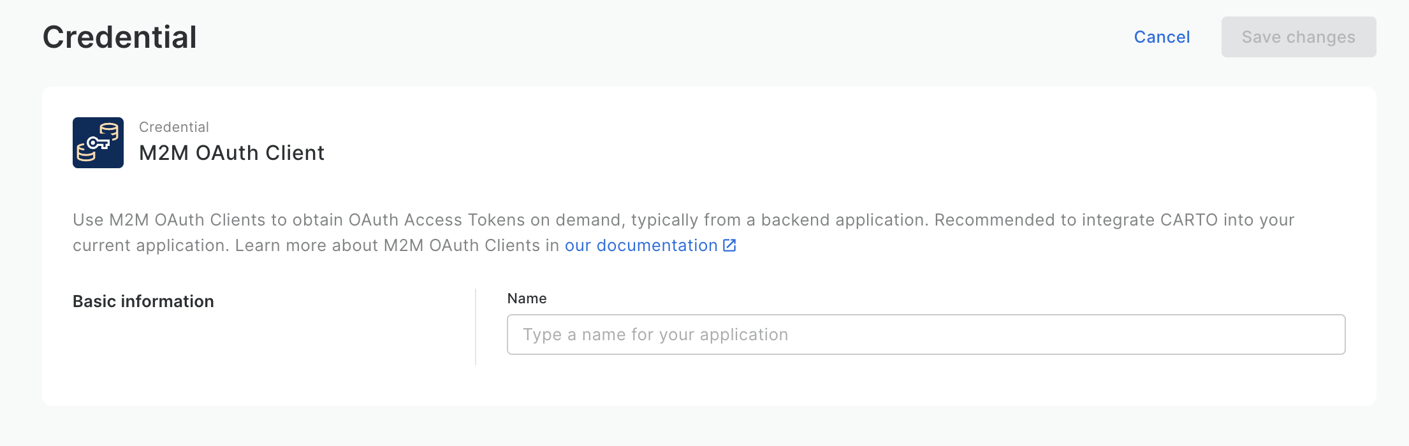Click the vertical divider beside Basic information
Screen dimensions: 1409x446
pos(476,327)
